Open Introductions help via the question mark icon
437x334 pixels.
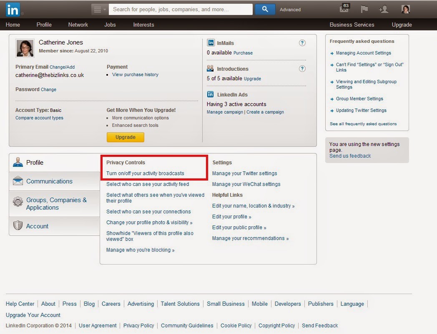click(302, 69)
